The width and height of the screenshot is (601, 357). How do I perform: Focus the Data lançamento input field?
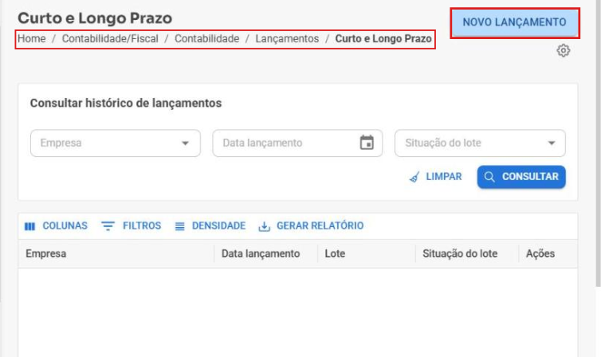pos(297,143)
